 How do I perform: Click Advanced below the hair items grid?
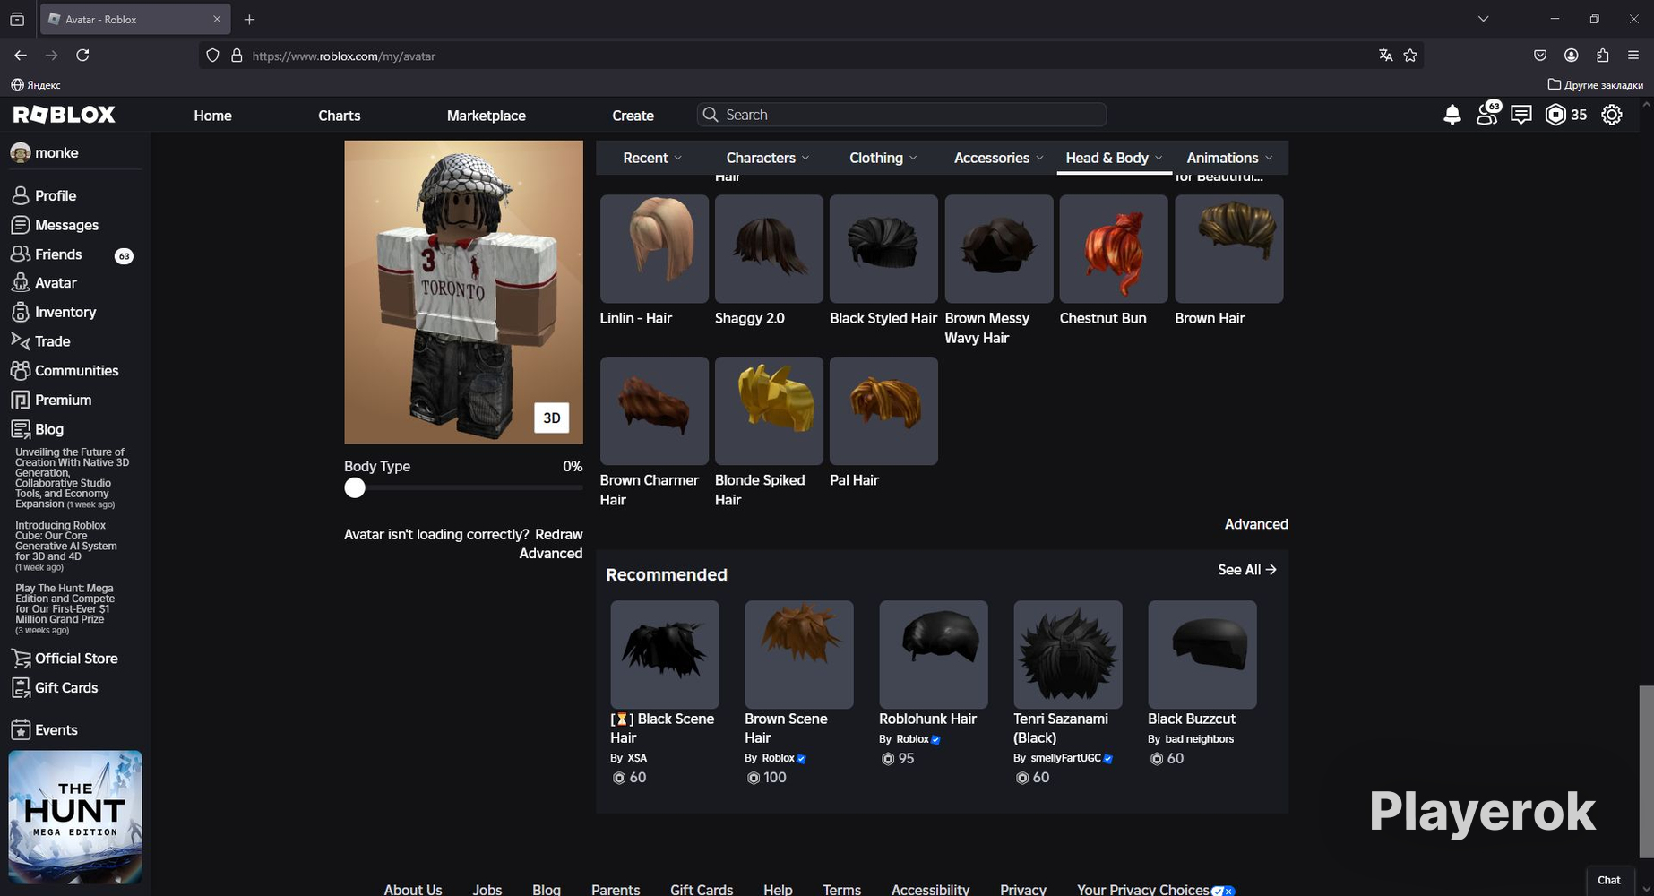click(1256, 524)
